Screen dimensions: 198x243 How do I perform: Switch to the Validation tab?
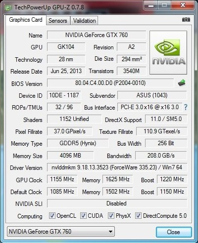click(x=84, y=21)
